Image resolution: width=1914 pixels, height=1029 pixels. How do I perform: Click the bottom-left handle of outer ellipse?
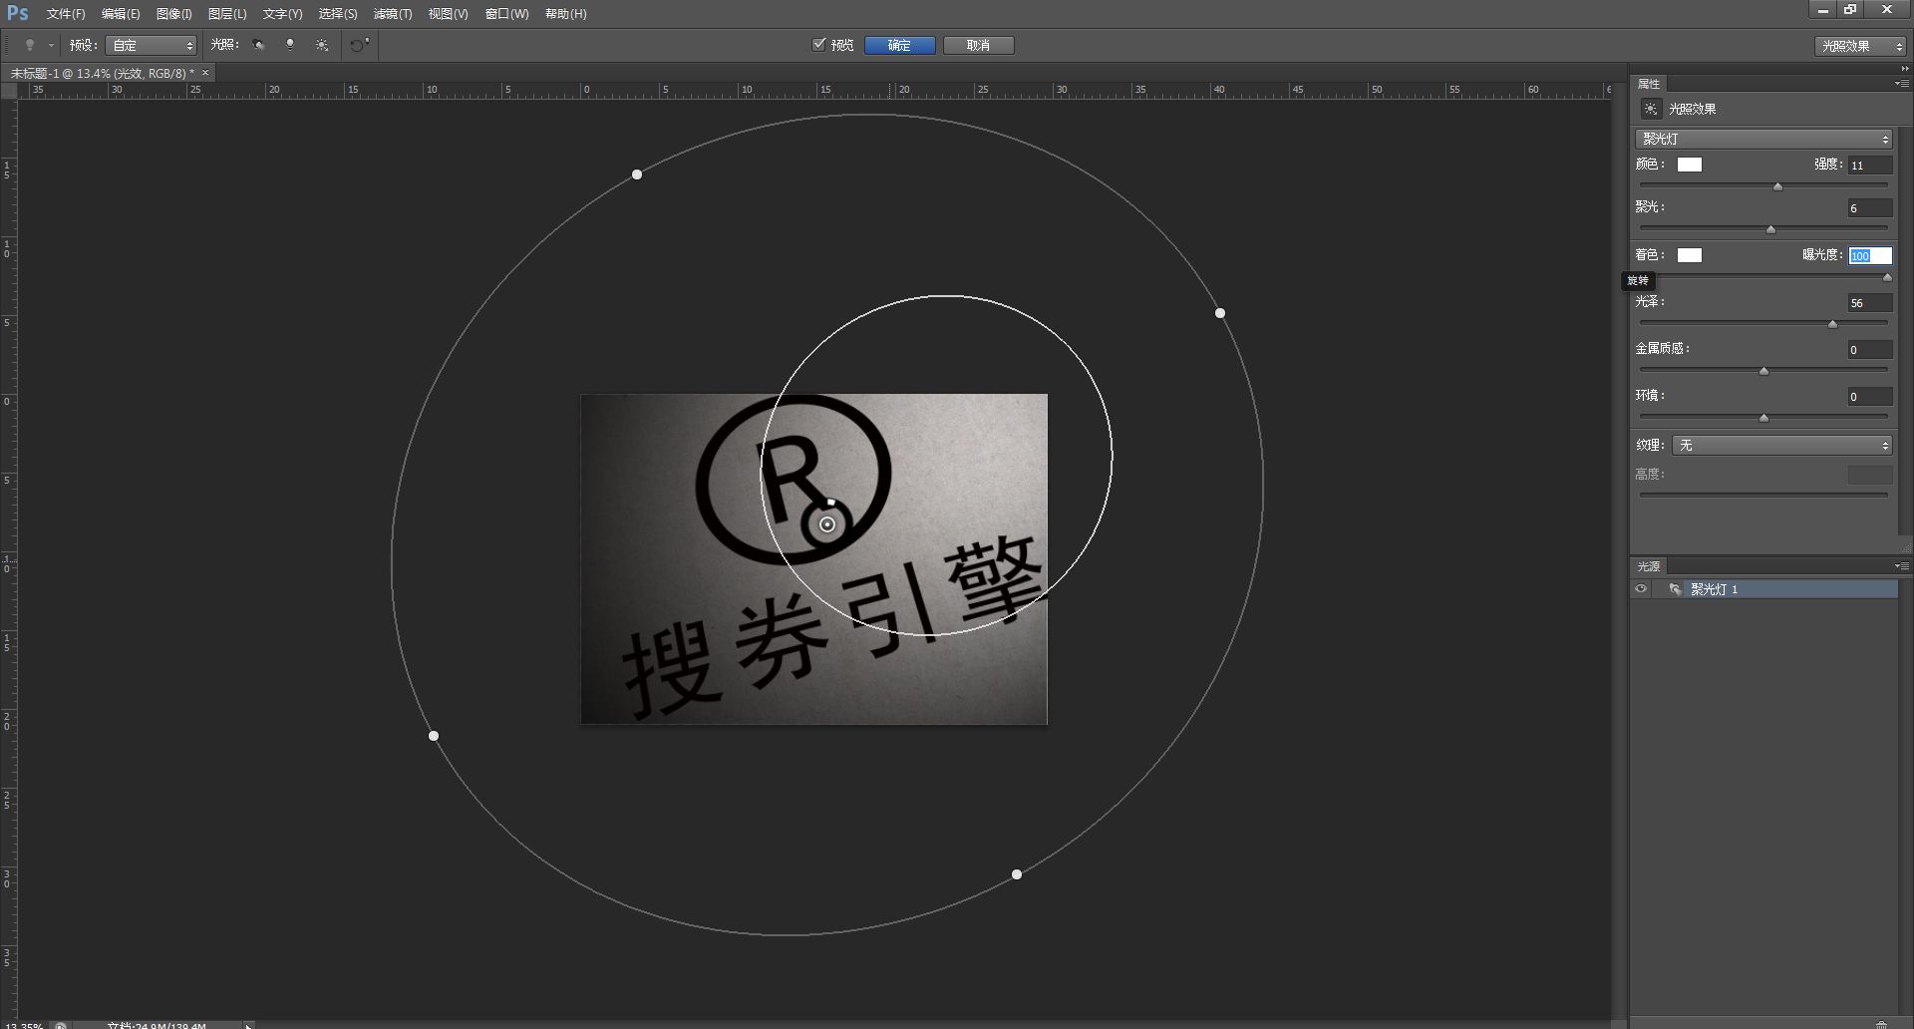tap(434, 736)
